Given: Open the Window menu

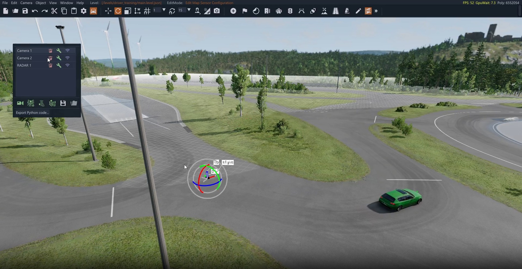Looking at the screenshot, I should [x=66, y=3].
